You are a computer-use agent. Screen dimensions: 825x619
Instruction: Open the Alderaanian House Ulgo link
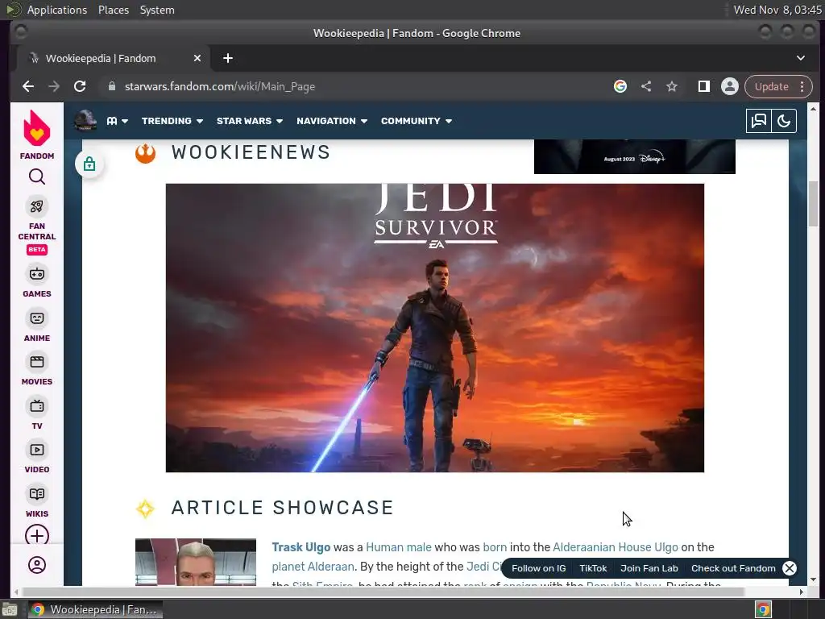pos(615,547)
